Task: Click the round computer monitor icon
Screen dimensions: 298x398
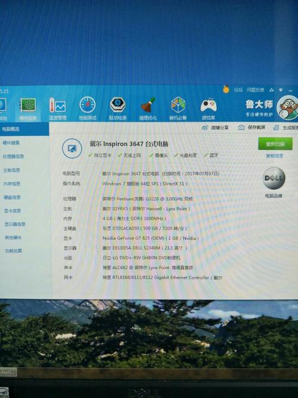Action: tap(72, 149)
